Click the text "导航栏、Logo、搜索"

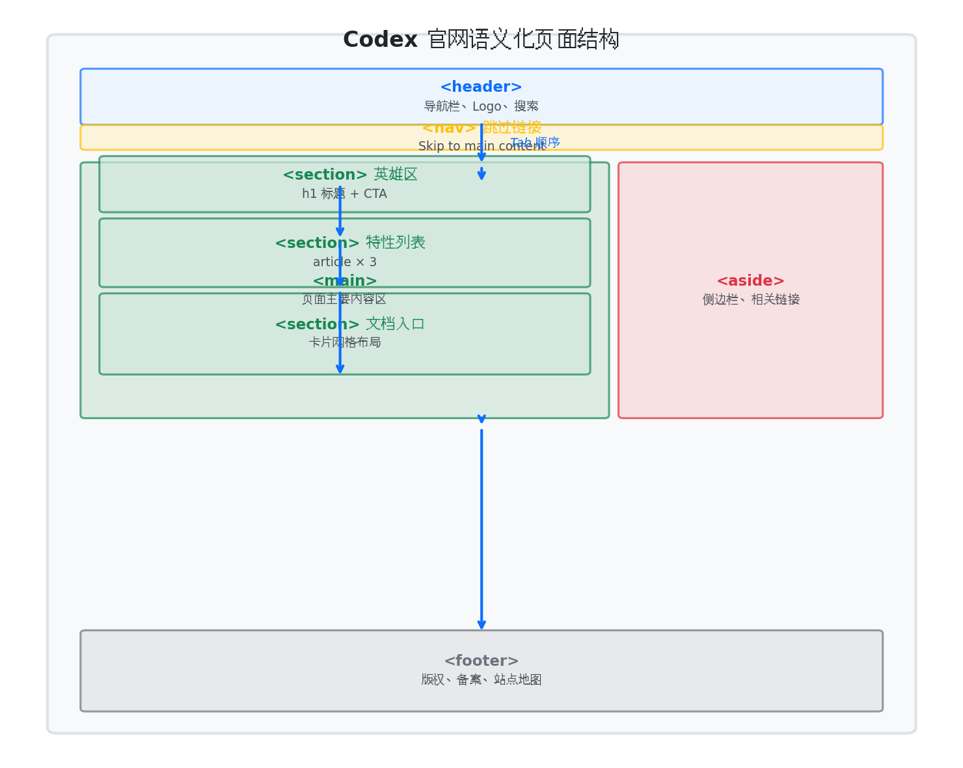point(481,106)
